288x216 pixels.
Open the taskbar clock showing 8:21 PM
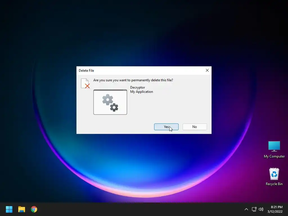point(277,207)
